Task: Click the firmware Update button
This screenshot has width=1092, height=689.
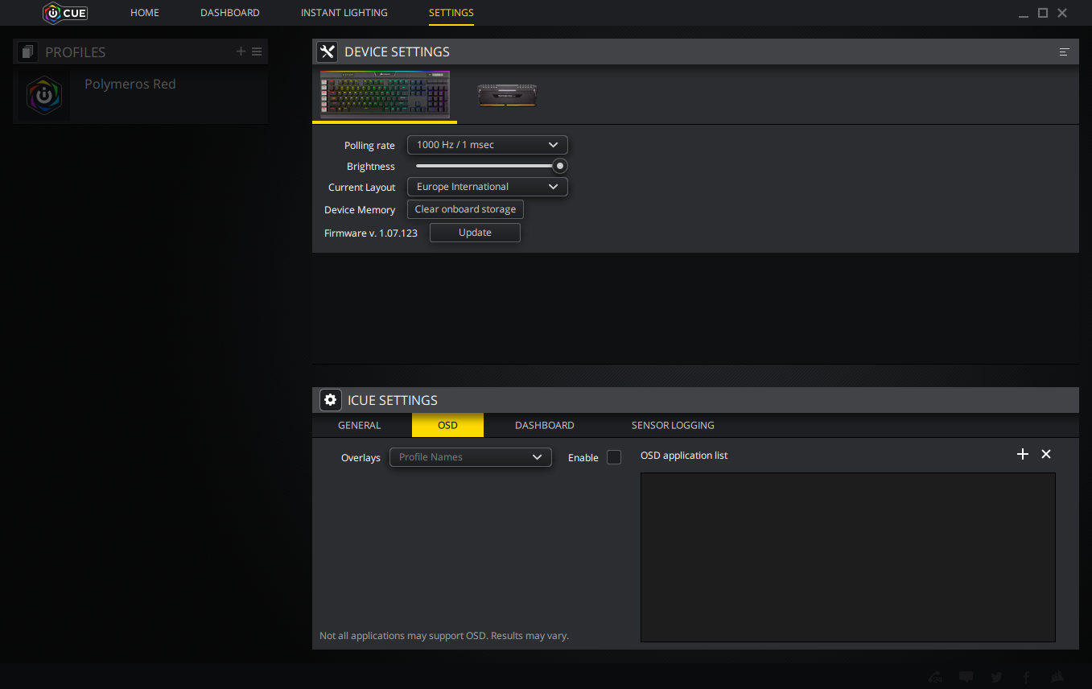Action: tap(475, 233)
